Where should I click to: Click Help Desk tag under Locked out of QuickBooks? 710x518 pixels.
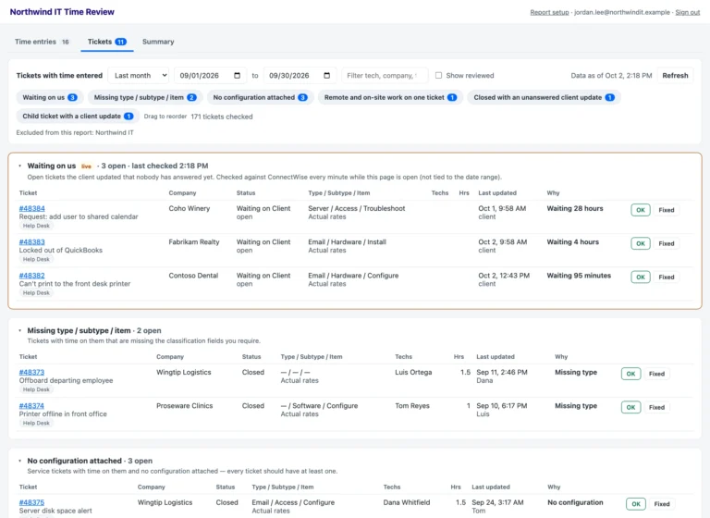click(x=36, y=259)
